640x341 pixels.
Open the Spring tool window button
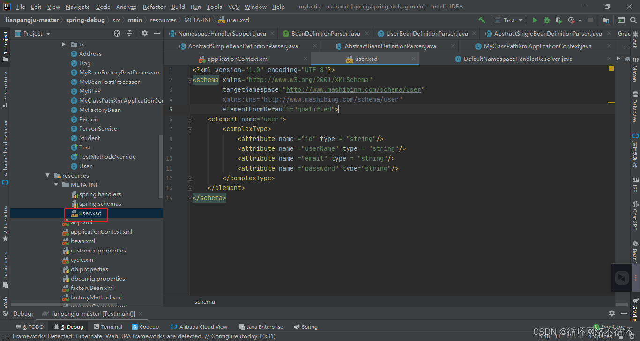click(x=305, y=327)
